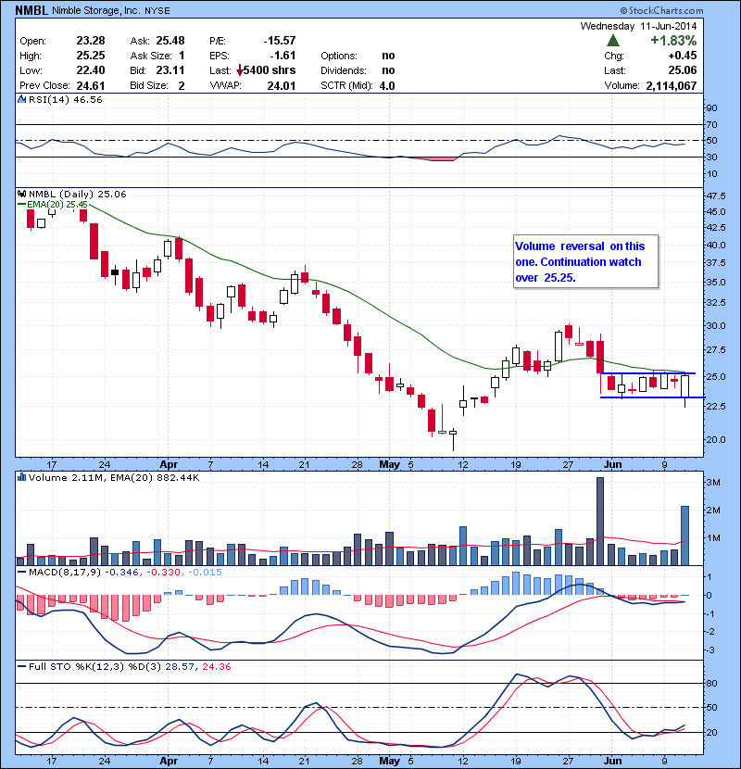
Task: Click the EPS value -1.61
Action: pos(283,56)
